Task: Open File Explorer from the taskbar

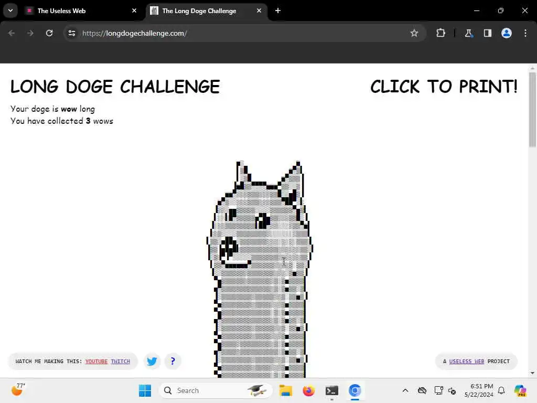Action: point(285,390)
